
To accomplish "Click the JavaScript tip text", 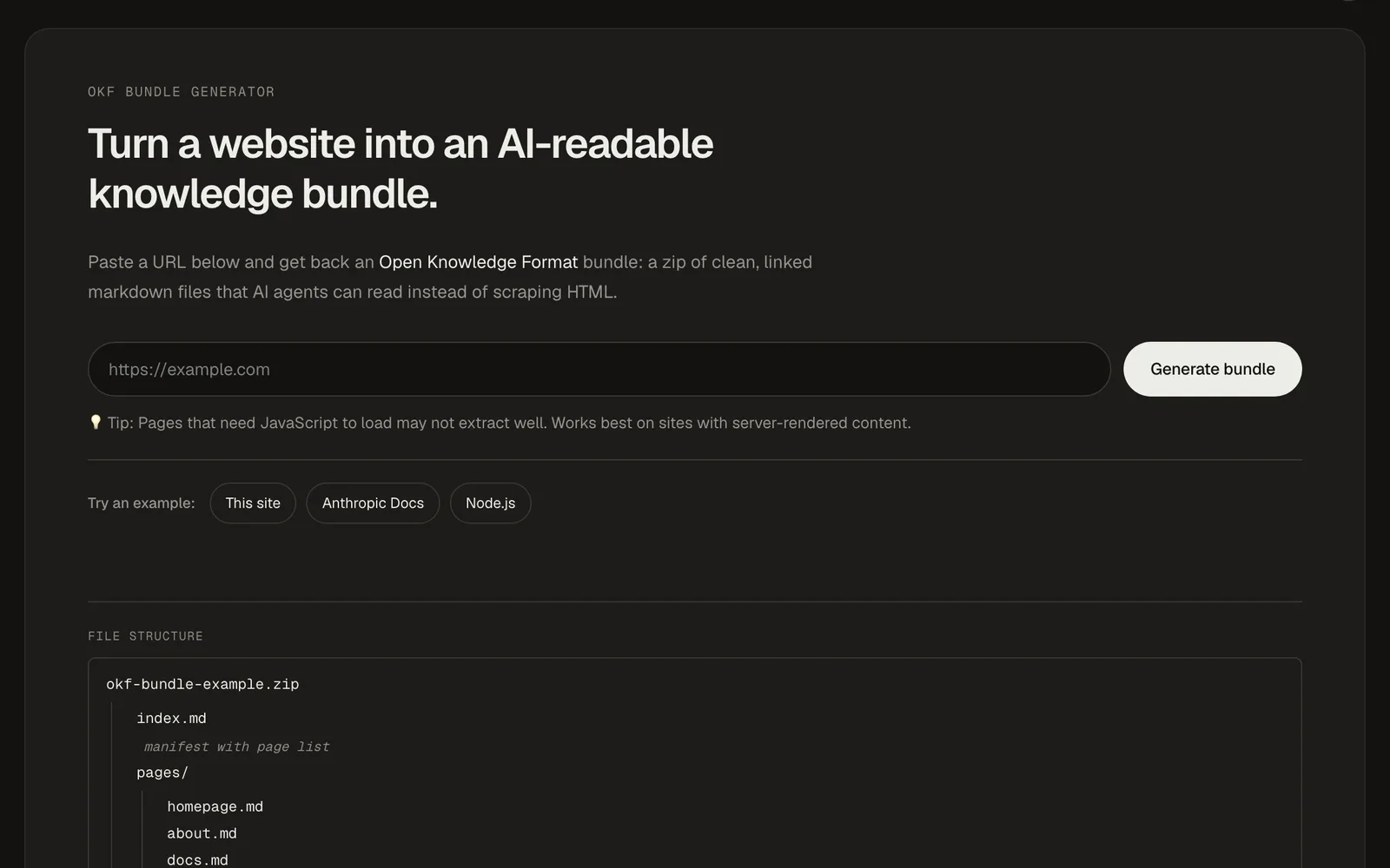I will [509, 423].
